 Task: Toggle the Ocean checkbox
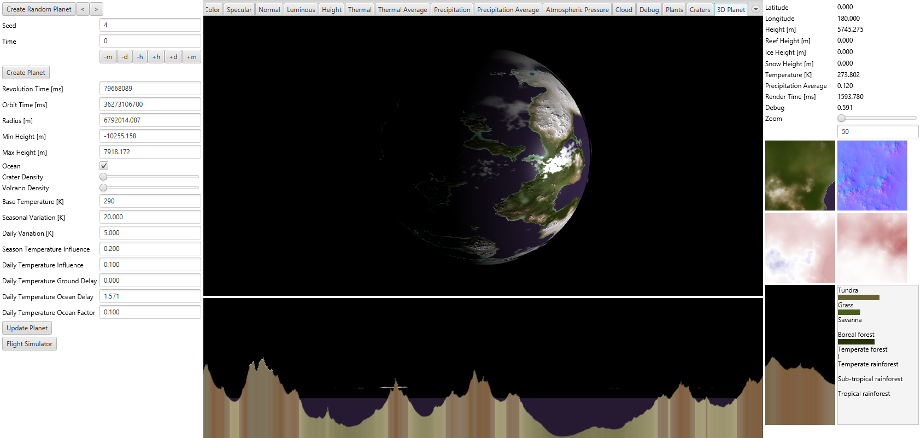coord(104,166)
